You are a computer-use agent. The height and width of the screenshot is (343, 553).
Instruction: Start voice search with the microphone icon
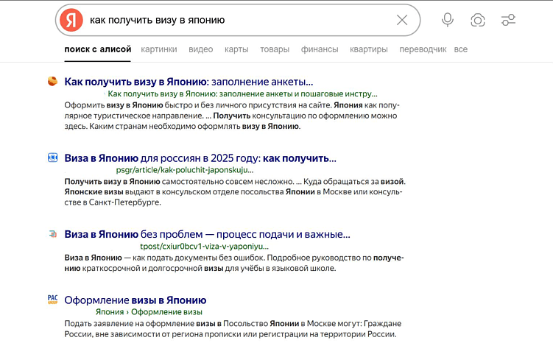pos(448,20)
